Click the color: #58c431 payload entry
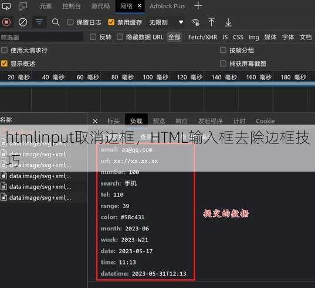 click(x=123, y=217)
